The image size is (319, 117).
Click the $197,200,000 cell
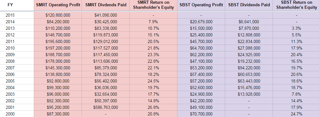pyautogui.click(x=58, y=48)
